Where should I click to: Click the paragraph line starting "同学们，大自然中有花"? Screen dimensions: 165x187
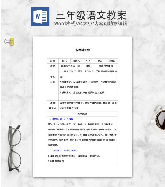[x=80, y=124]
